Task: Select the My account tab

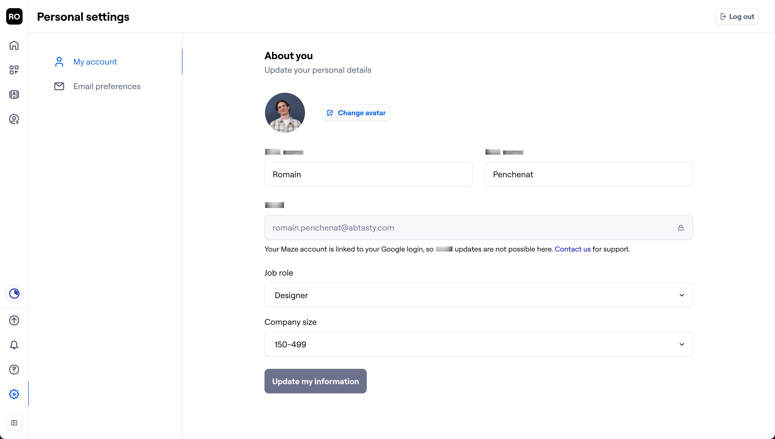Action: coord(106,62)
